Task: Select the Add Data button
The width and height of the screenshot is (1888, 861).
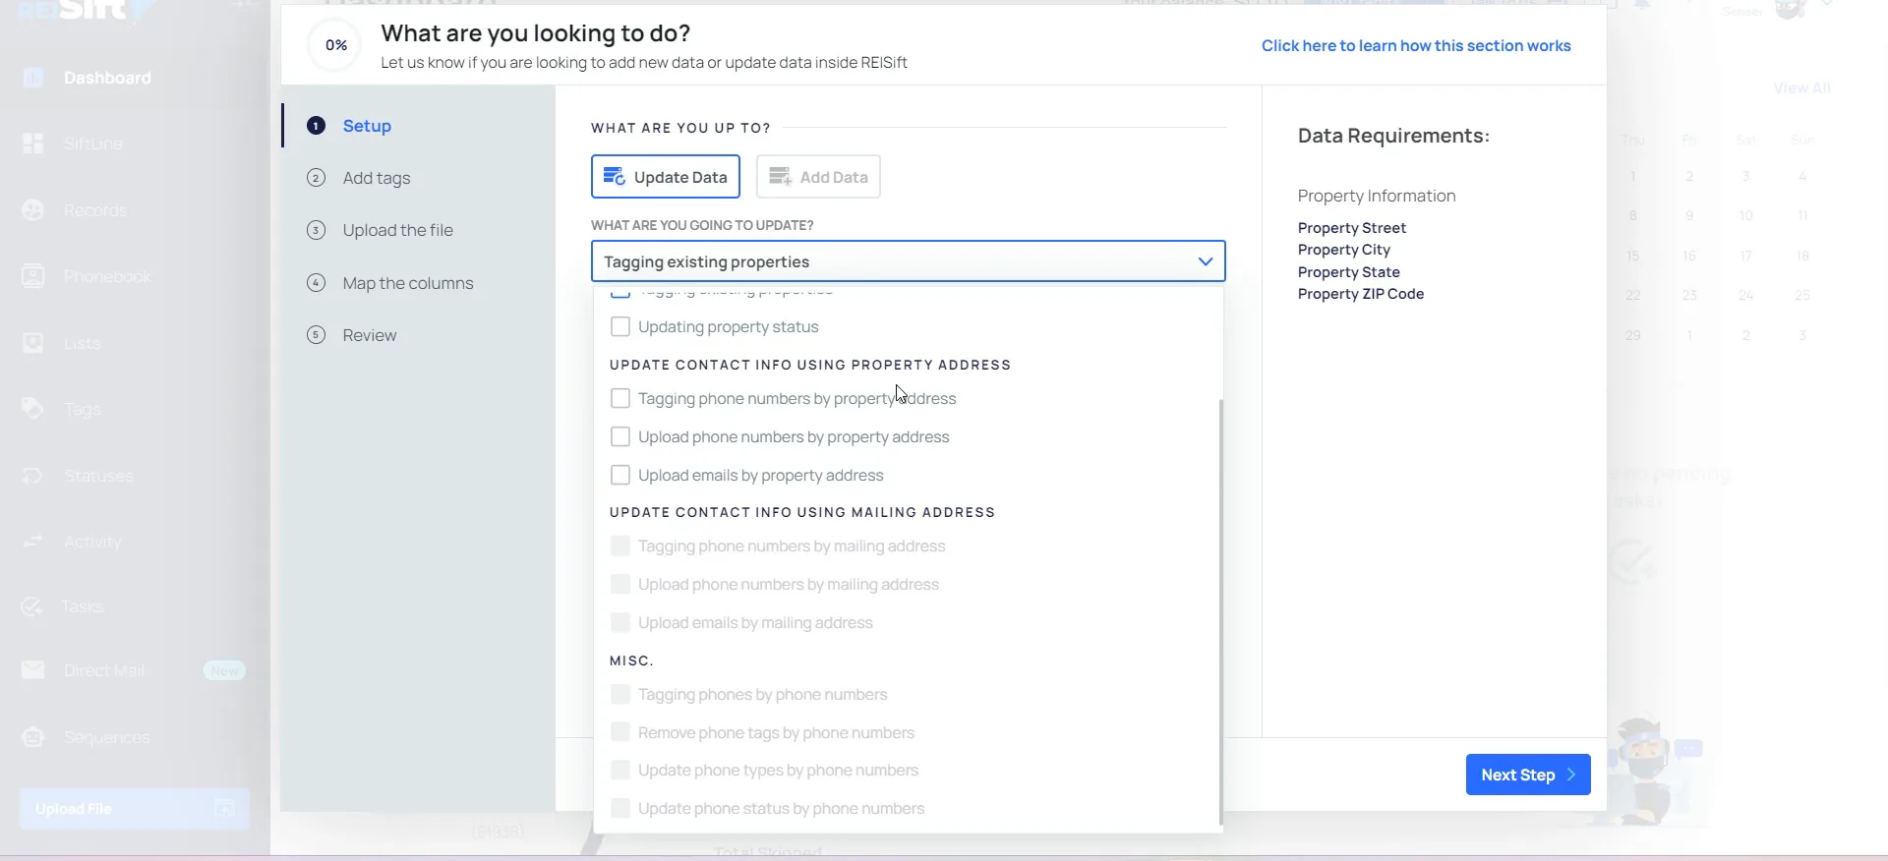Action: (818, 177)
